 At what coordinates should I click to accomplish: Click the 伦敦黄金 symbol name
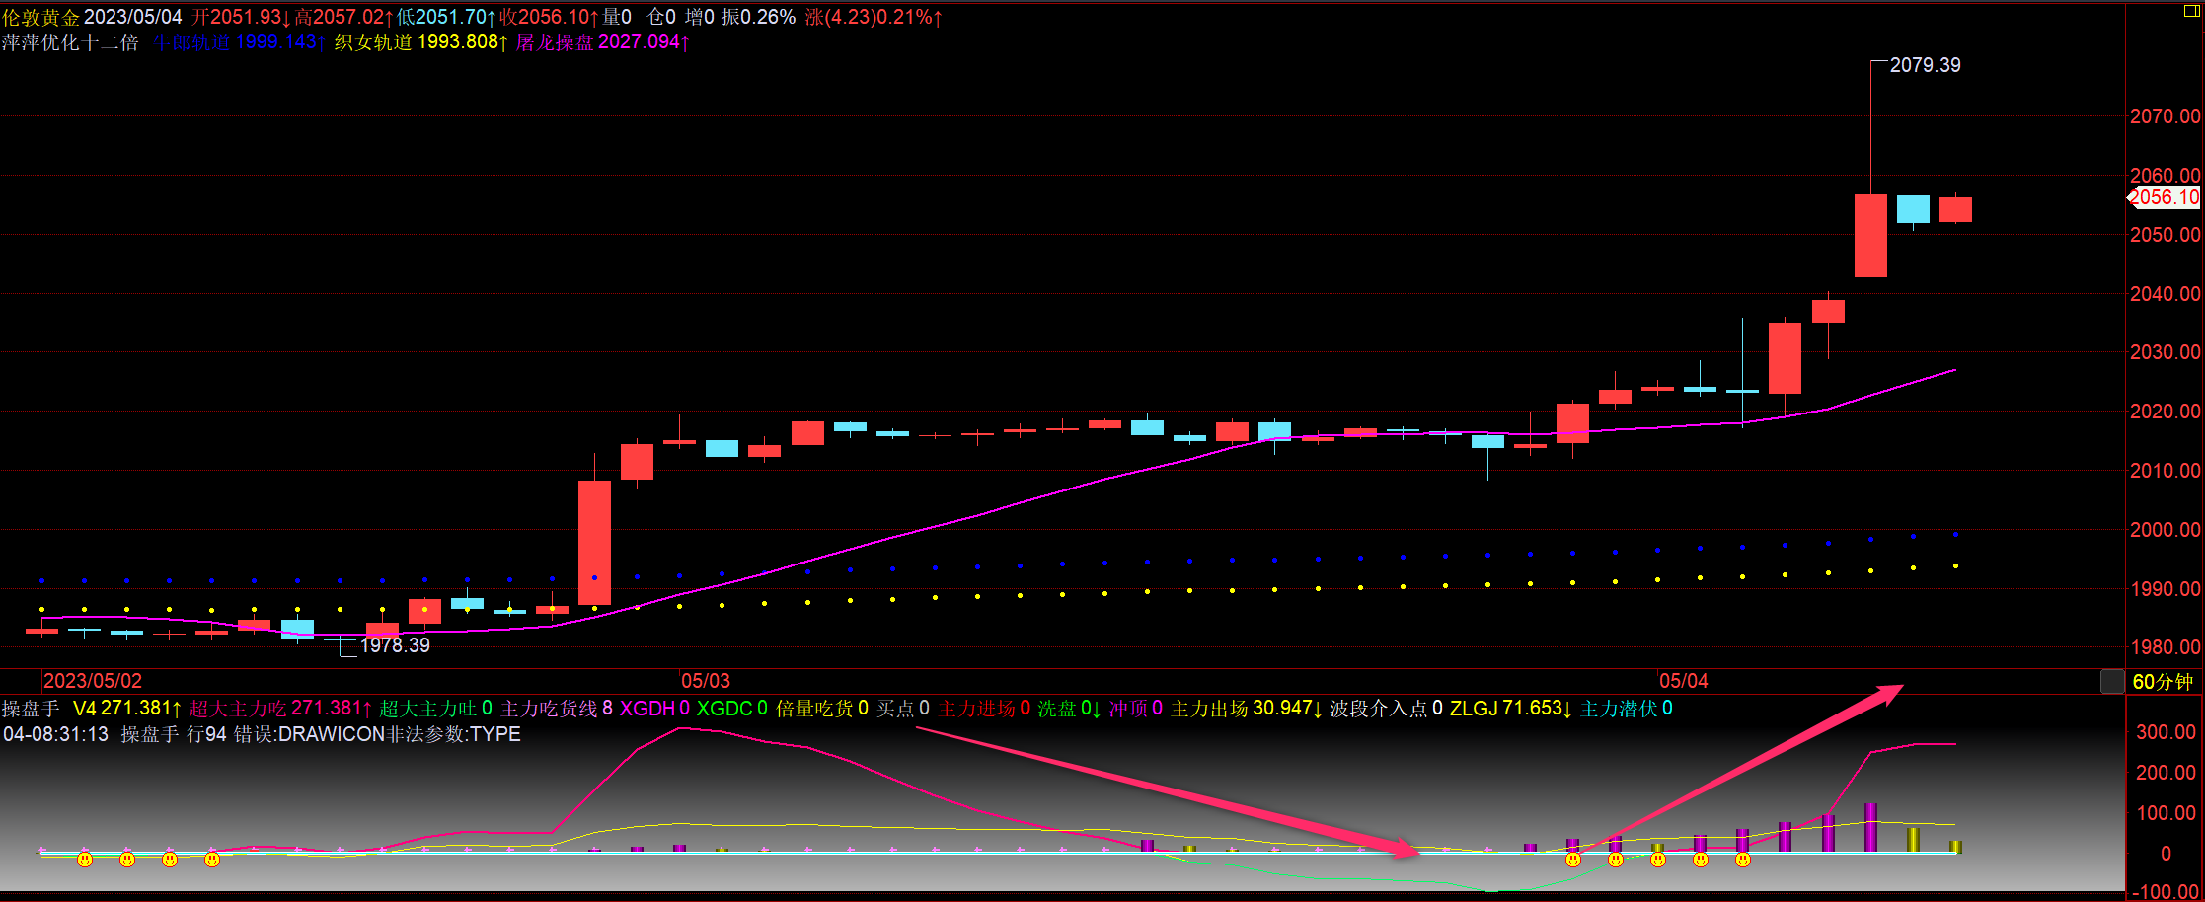coord(40,17)
